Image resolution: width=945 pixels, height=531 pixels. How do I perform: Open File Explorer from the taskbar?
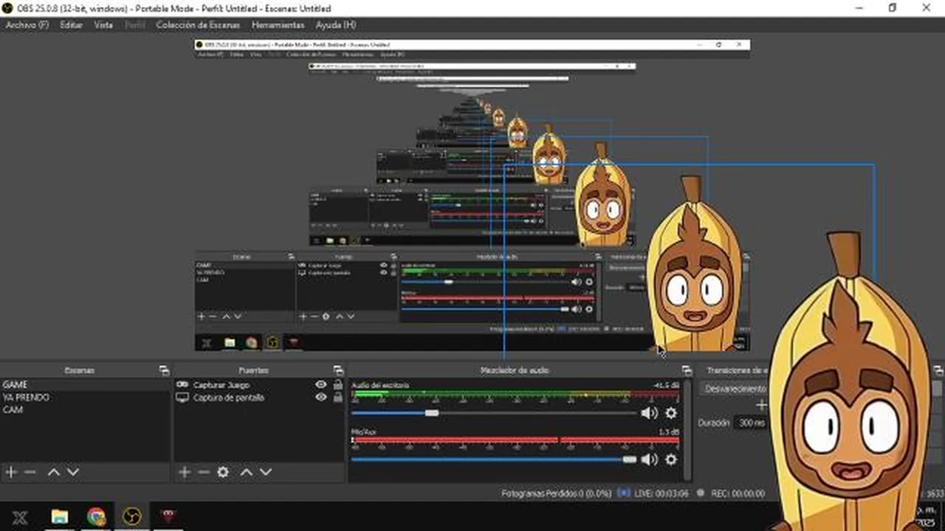point(59,516)
